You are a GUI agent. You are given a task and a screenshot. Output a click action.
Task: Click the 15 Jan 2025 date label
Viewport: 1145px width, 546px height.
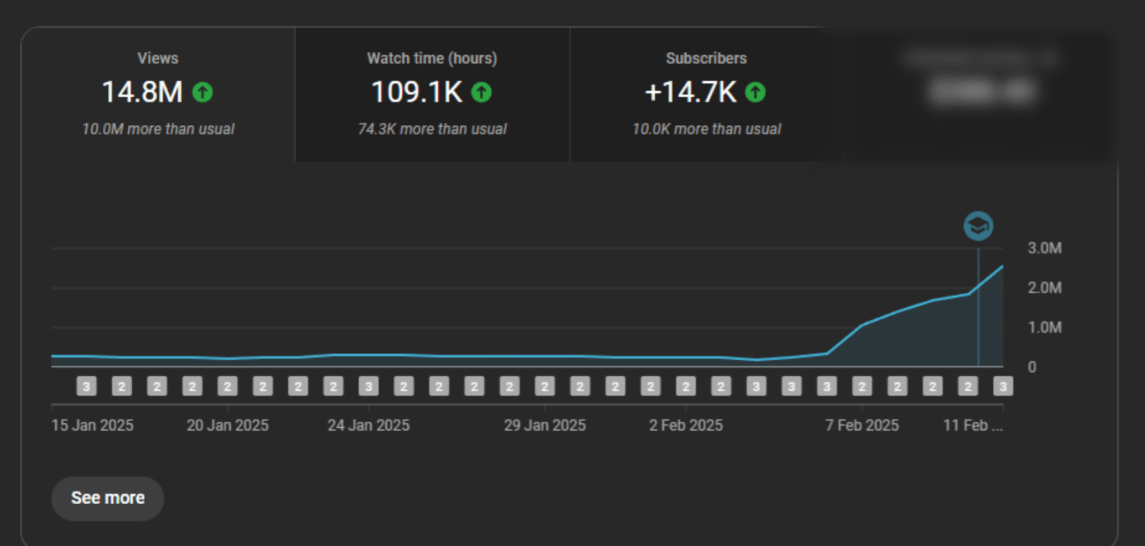[x=92, y=425]
